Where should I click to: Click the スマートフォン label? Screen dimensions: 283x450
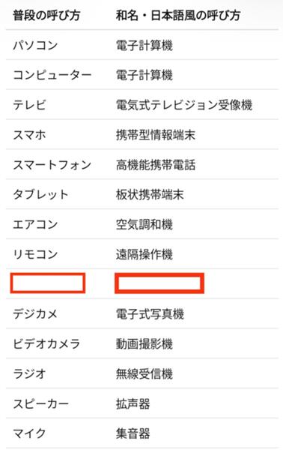pos(52,165)
